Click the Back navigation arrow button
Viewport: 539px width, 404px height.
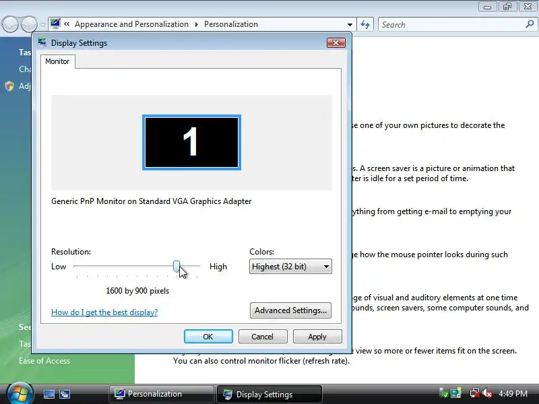pos(10,24)
